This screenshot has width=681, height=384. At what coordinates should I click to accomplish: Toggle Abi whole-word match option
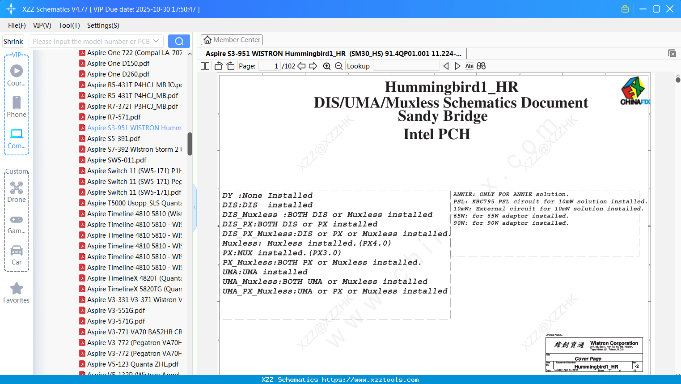tap(469, 66)
